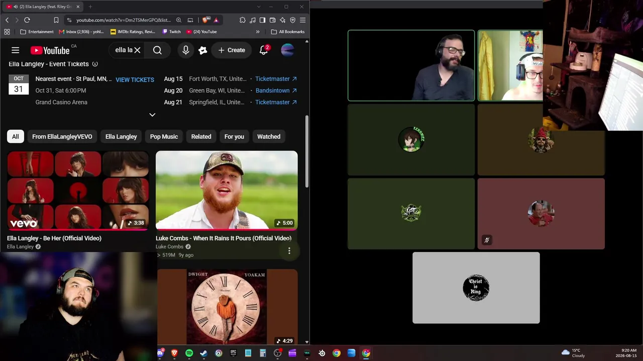The width and height of the screenshot is (643, 361).
Task: Go back to the previous page
Action: pos(7,20)
